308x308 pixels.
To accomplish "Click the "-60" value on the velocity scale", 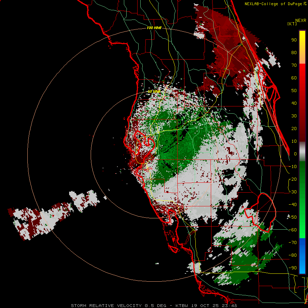I will click(293, 230).
